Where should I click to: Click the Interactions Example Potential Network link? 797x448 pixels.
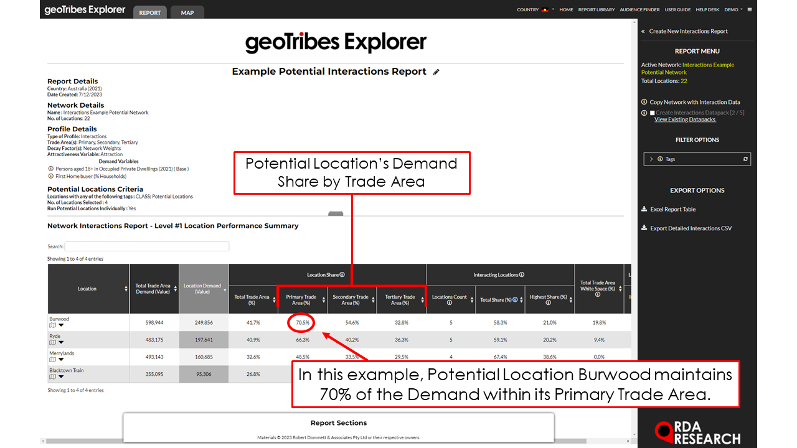click(x=687, y=68)
